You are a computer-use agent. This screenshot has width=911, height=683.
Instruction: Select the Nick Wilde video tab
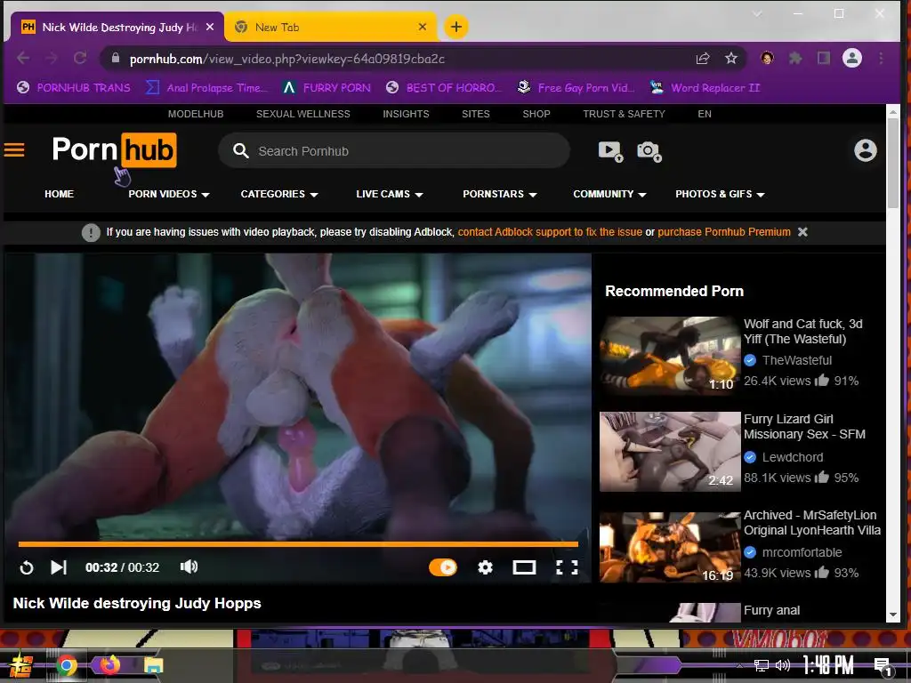point(117,27)
